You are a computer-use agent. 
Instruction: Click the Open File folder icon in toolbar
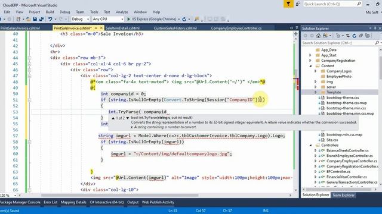click(29, 19)
